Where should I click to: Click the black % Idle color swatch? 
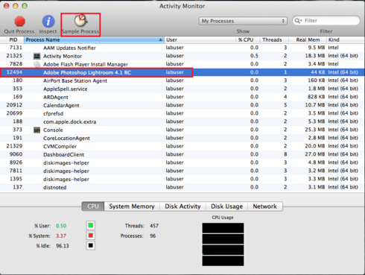click(x=91, y=246)
